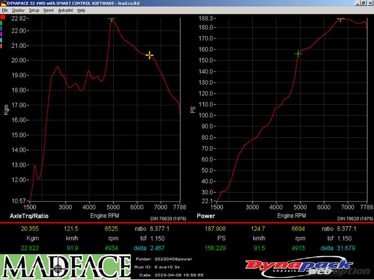Select the red run color swatch
The image size is (374, 280).
click(x=3, y=17)
